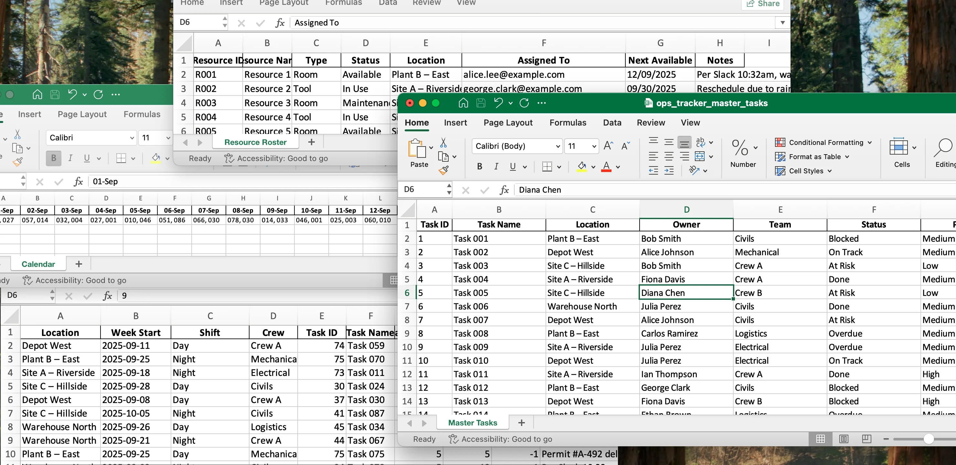Click Name Box D6 in ops_tracker_master_tasks

click(x=422, y=190)
